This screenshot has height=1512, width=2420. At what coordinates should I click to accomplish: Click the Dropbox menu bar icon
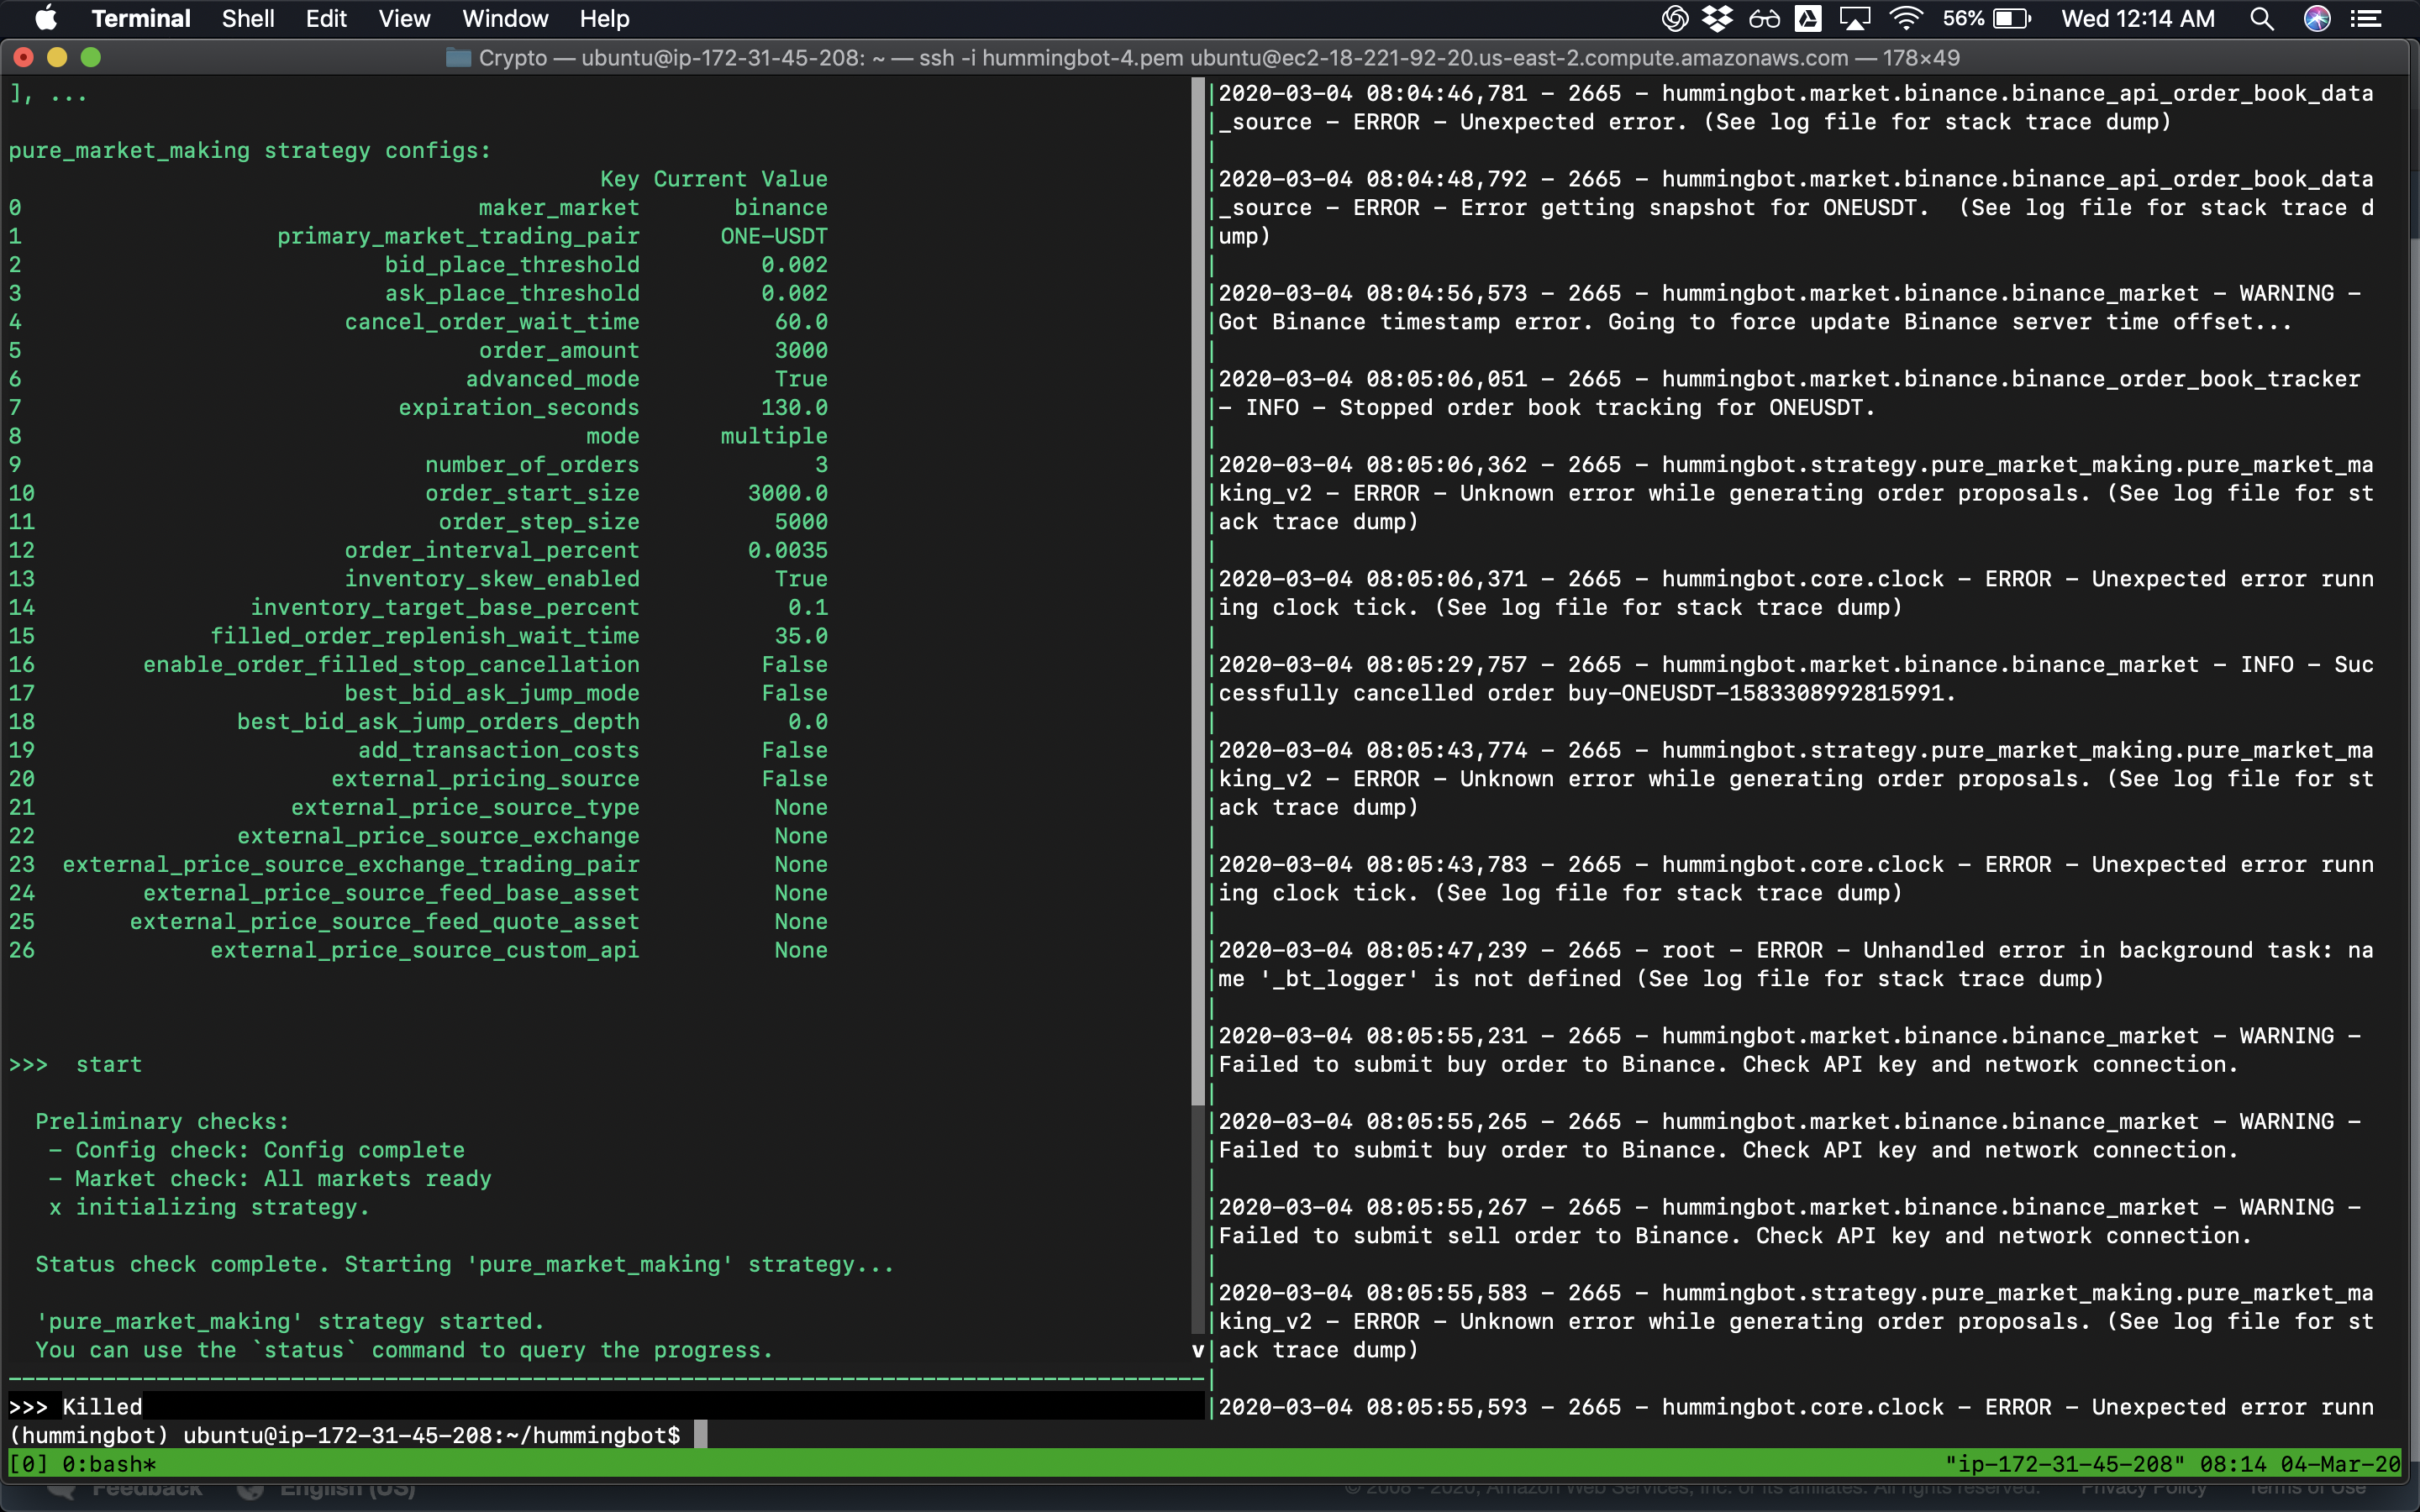click(1718, 18)
